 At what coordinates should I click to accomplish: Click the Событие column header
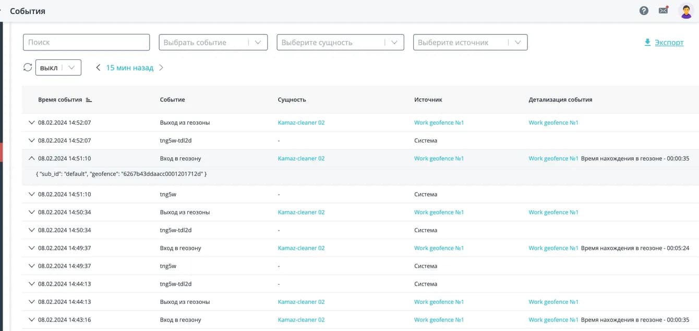pos(172,99)
